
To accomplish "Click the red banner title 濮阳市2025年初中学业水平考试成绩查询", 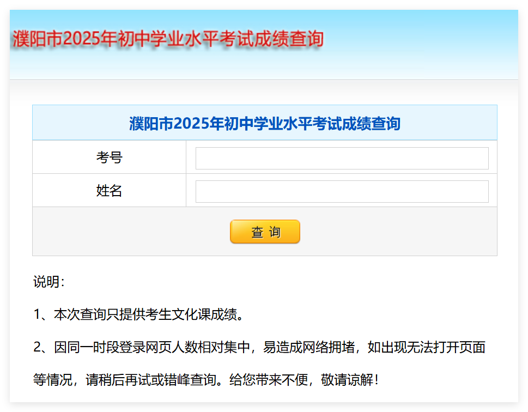I will pyautogui.click(x=168, y=39).
